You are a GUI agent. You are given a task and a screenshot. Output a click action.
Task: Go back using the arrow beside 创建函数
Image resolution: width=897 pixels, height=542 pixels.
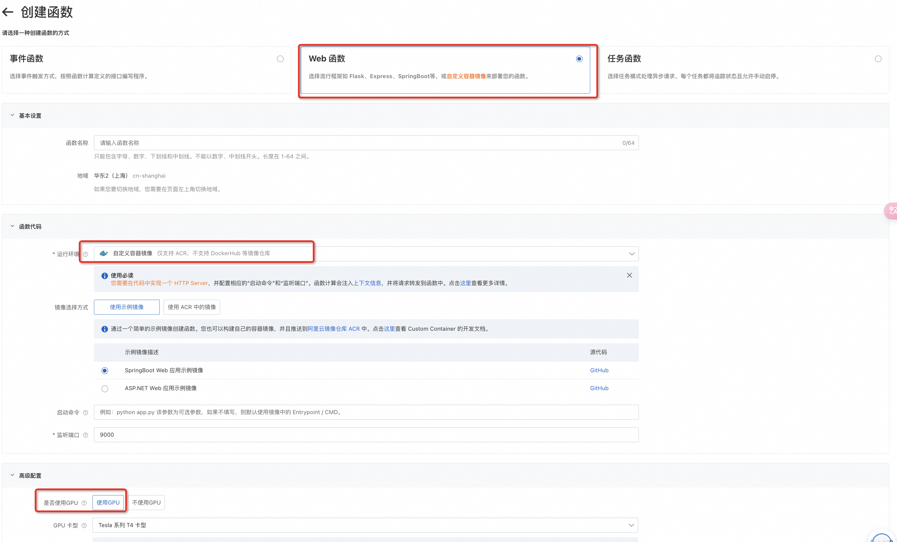click(8, 12)
